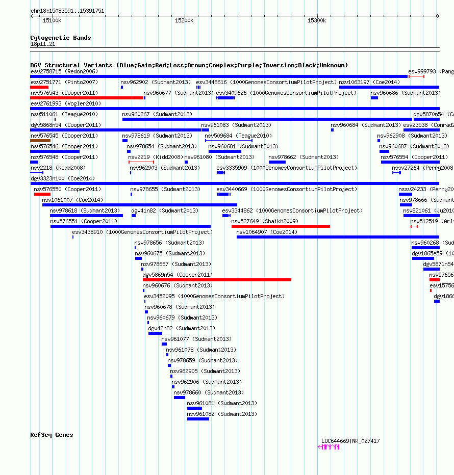
Task: Select nsv960684 (Sudmant2013) variant label
Action: [366, 125]
